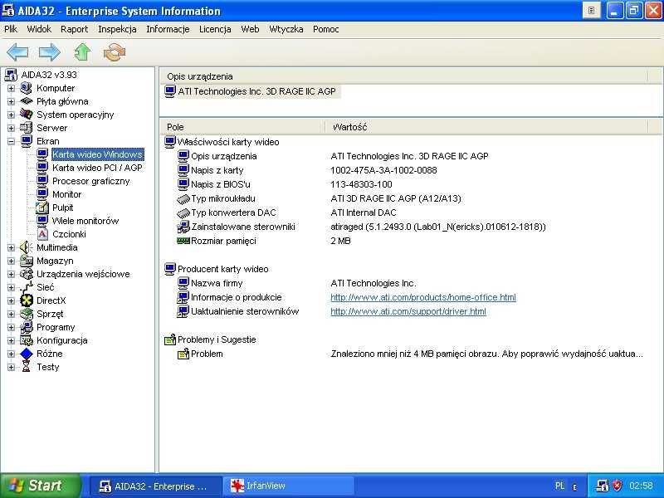Open the Licencja menu
664x498 pixels.
(215, 29)
